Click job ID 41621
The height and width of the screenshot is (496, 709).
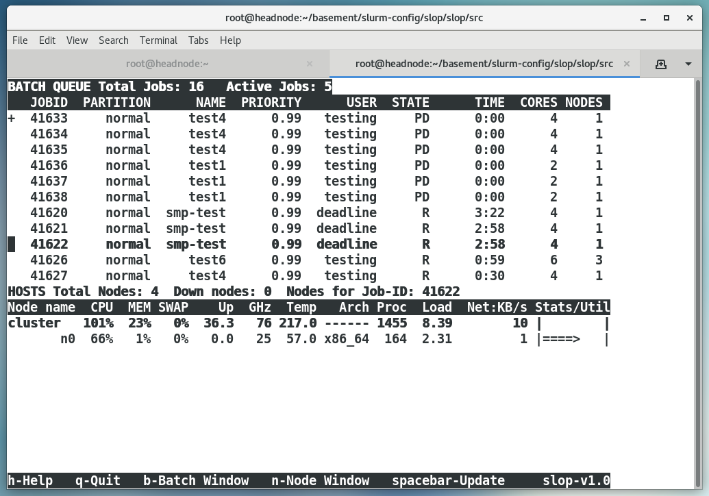[x=49, y=228]
